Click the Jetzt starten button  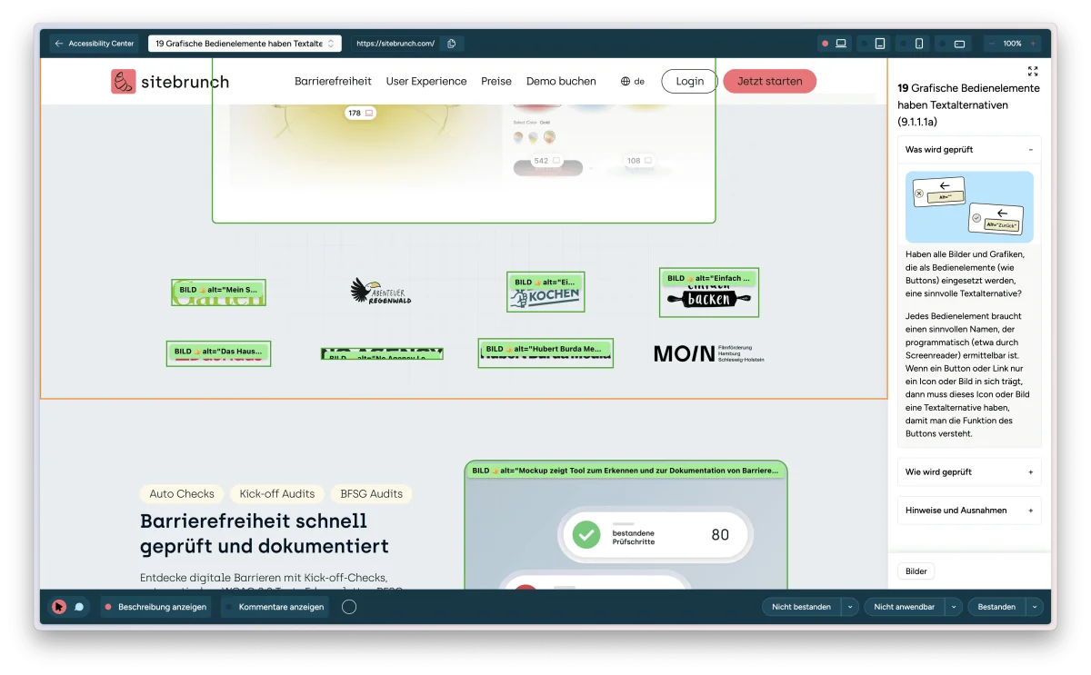pyautogui.click(x=769, y=81)
